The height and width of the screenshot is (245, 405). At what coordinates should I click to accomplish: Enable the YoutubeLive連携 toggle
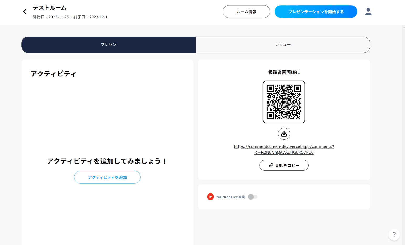coord(253,197)
